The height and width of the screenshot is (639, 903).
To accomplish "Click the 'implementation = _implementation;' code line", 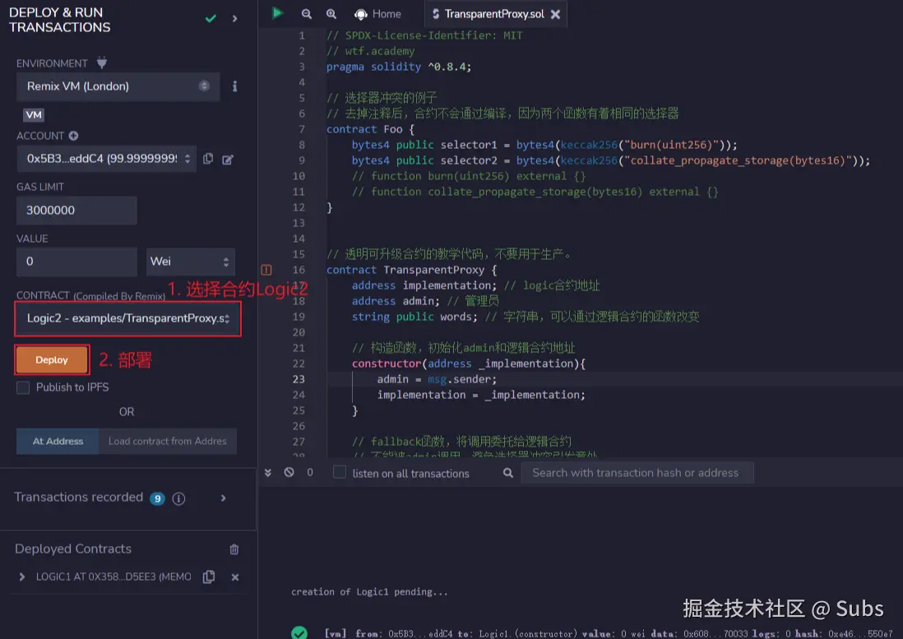I will (x=481, y=395).
